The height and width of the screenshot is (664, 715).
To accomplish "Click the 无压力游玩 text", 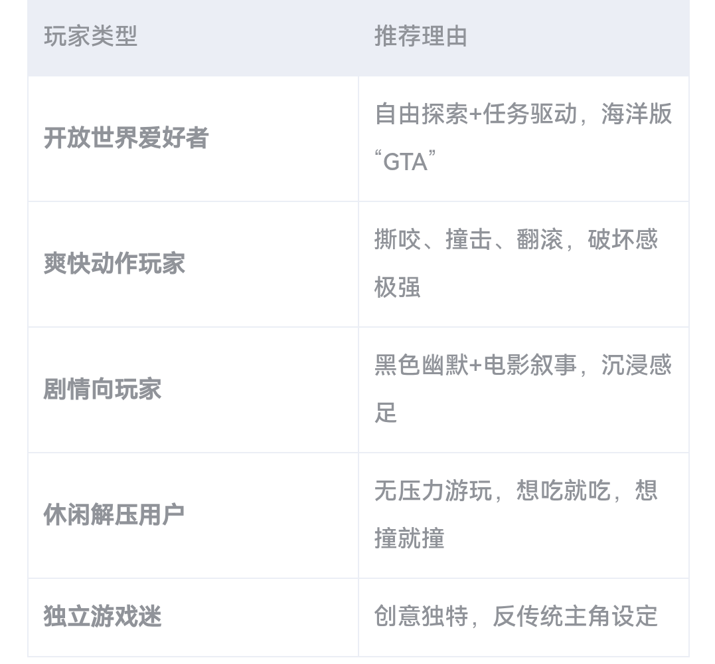I will (x=433, y=491).
